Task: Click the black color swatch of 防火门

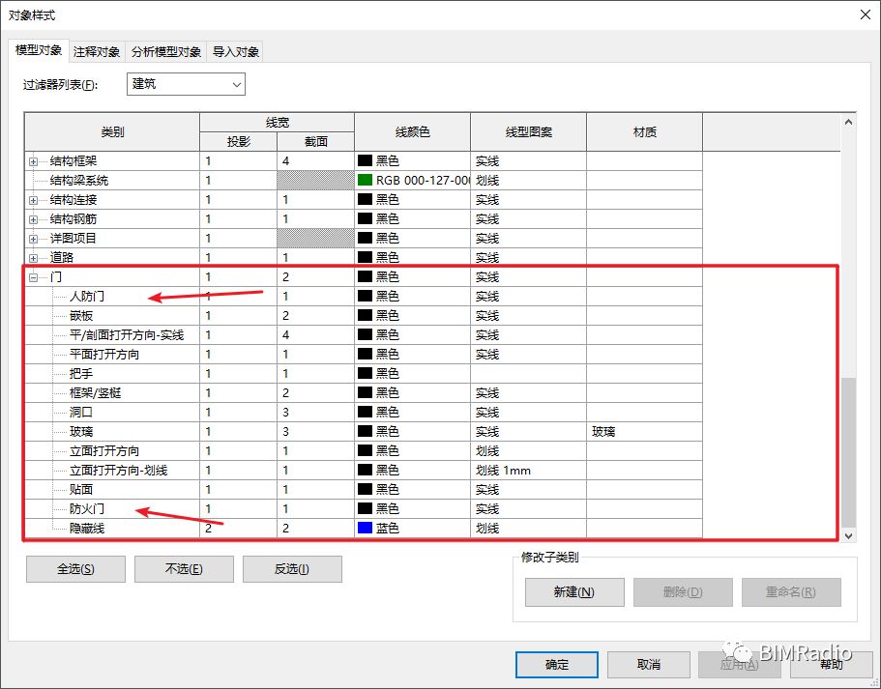Action: click(366, 508)
